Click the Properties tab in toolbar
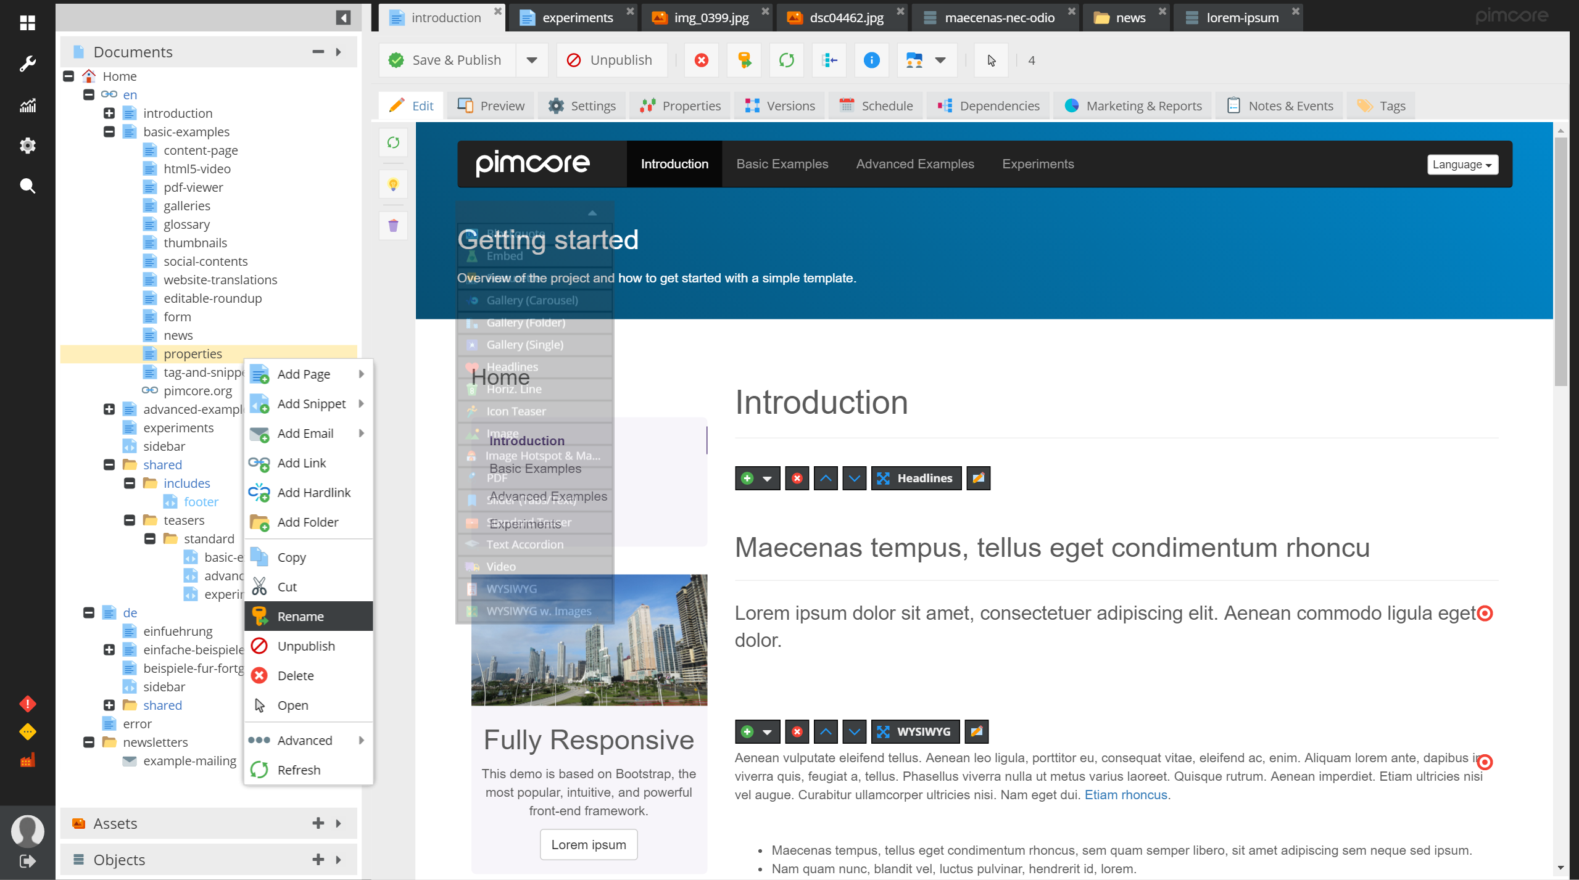Image resolution: width=1579 pixels, height=880 pixels. [x=681, y=105]
